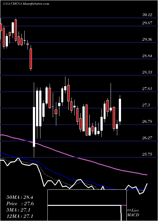The image size is (158, 221).
Task: Click the 26.78 price axis label
Action: pos(147,121)
